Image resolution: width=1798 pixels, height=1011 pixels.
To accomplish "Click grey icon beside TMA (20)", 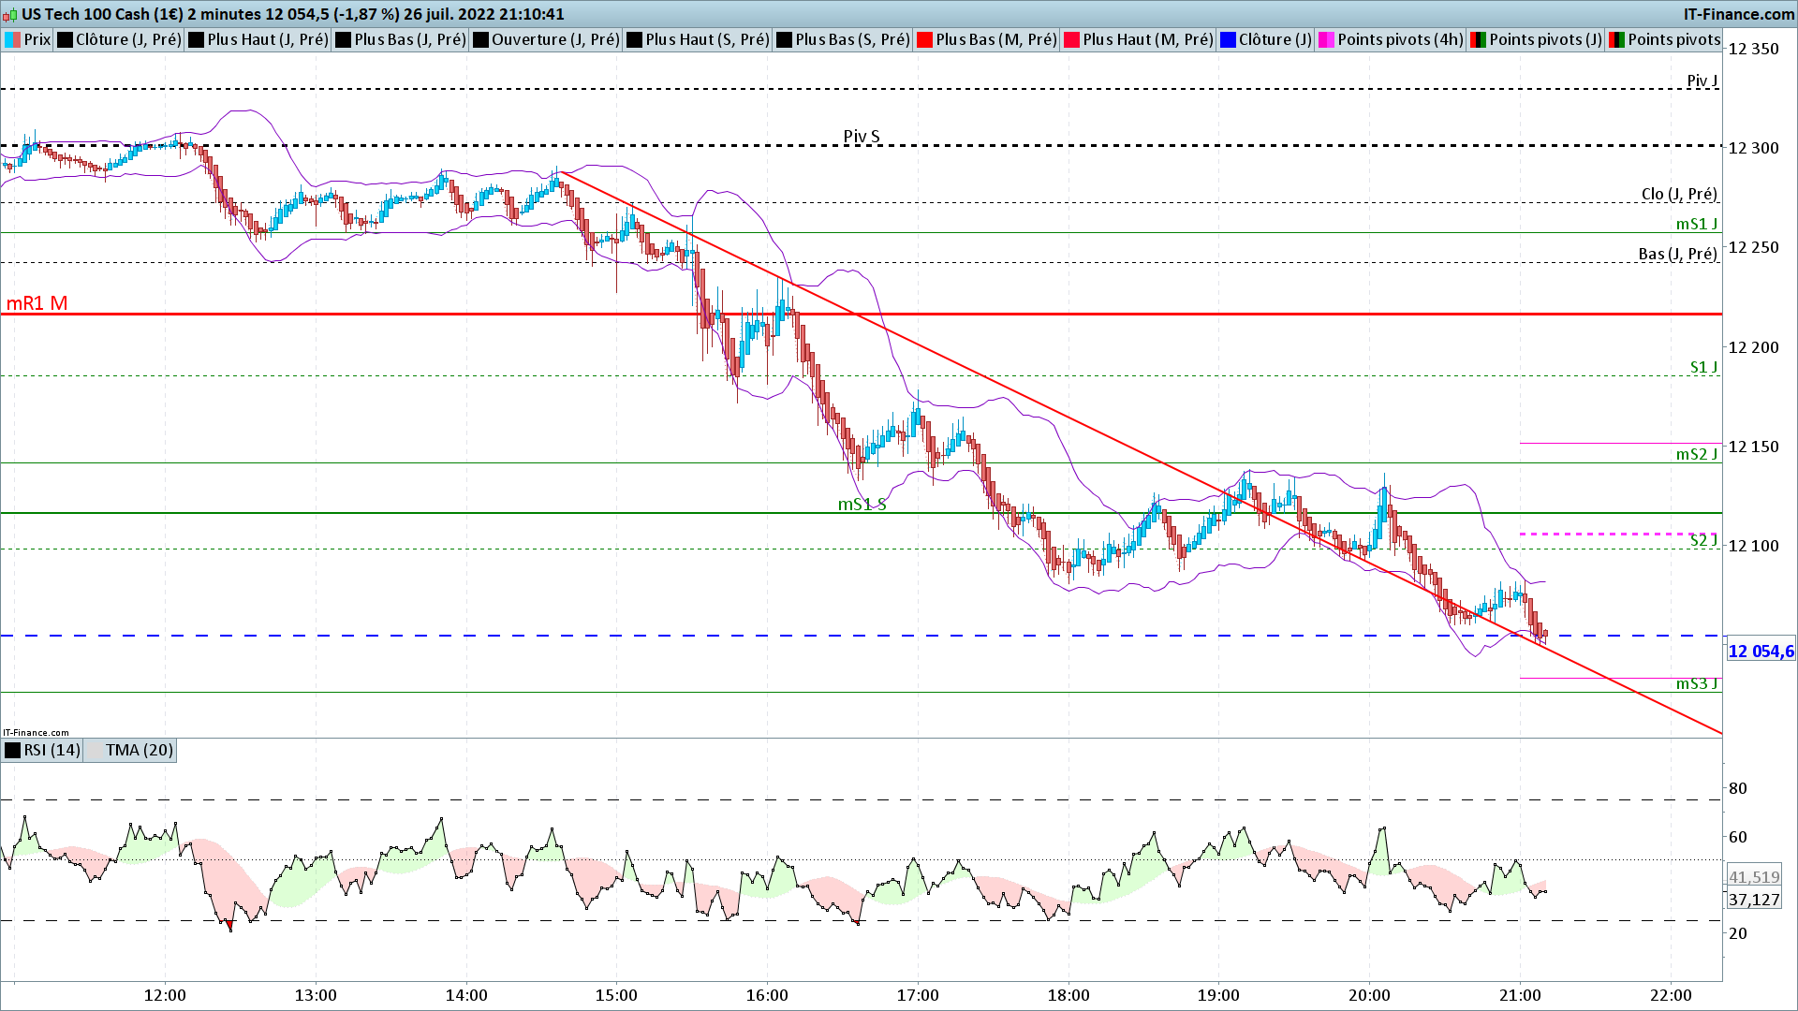I will (x=95, y=750).
